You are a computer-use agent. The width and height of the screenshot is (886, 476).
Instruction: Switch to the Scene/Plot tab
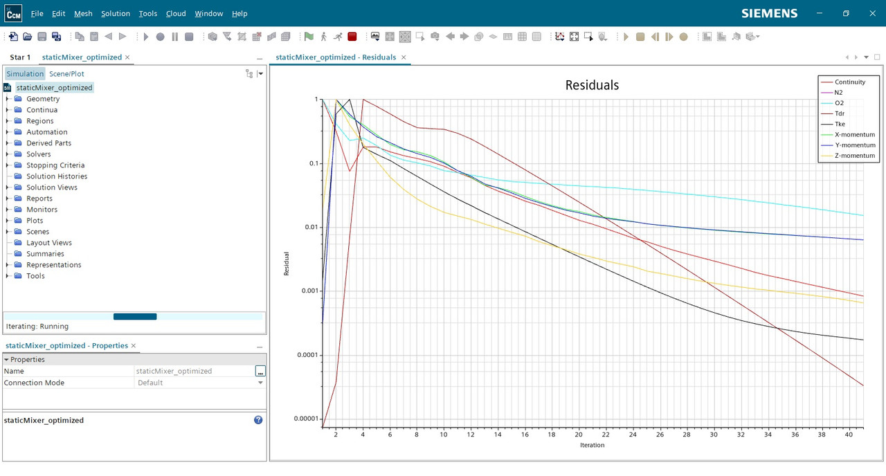pyautogui.click(x=66, y=73)
